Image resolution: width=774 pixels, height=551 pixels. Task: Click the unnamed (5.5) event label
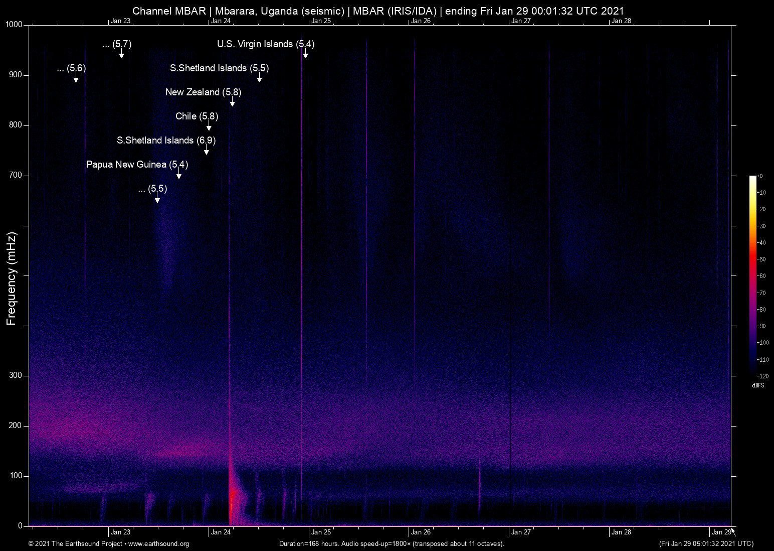(152, 189)
